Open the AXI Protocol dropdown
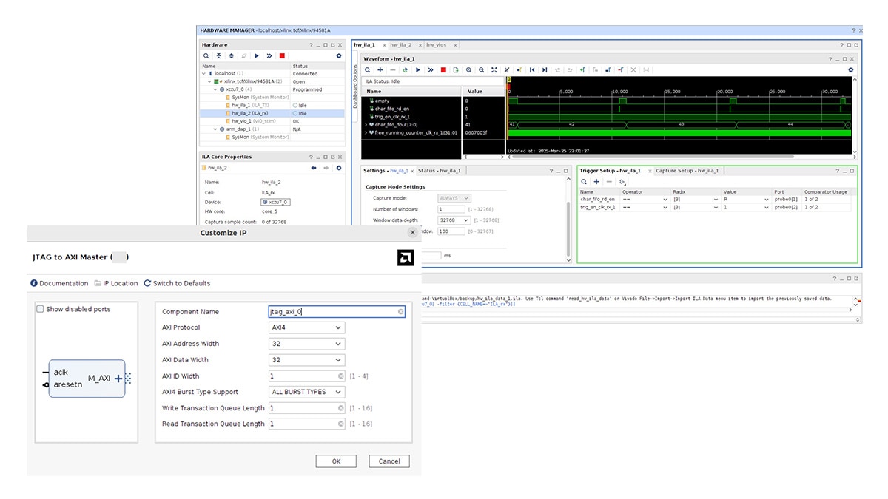This screenshot has height=499, width=888. [x=306, y=327]
